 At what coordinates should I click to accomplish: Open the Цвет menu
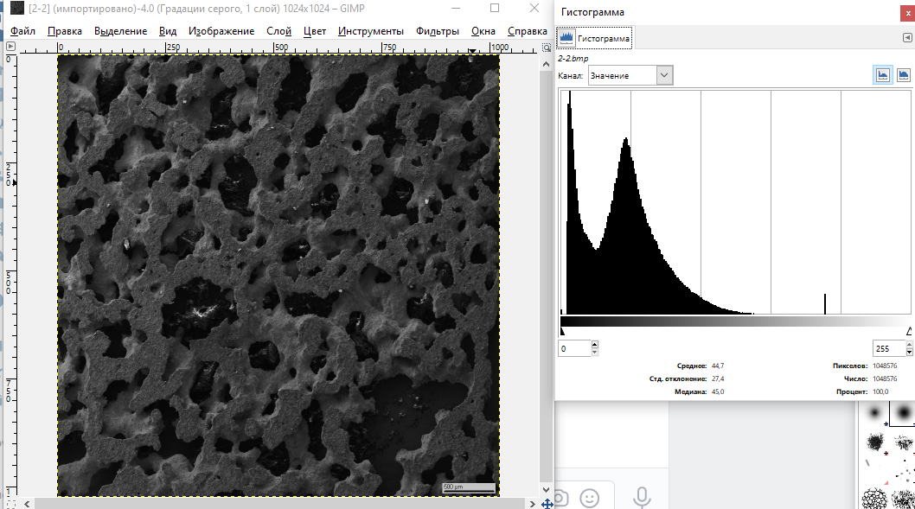coord(315,31)
